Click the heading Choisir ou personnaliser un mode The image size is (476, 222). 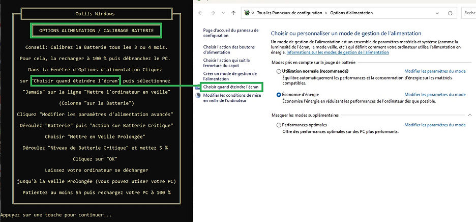click(346, 34)
